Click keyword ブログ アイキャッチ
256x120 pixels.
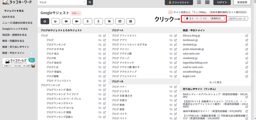click(x=123, y=62)
